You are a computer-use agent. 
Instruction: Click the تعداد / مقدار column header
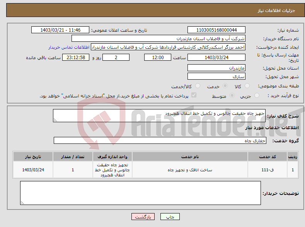tap(73, 157)
